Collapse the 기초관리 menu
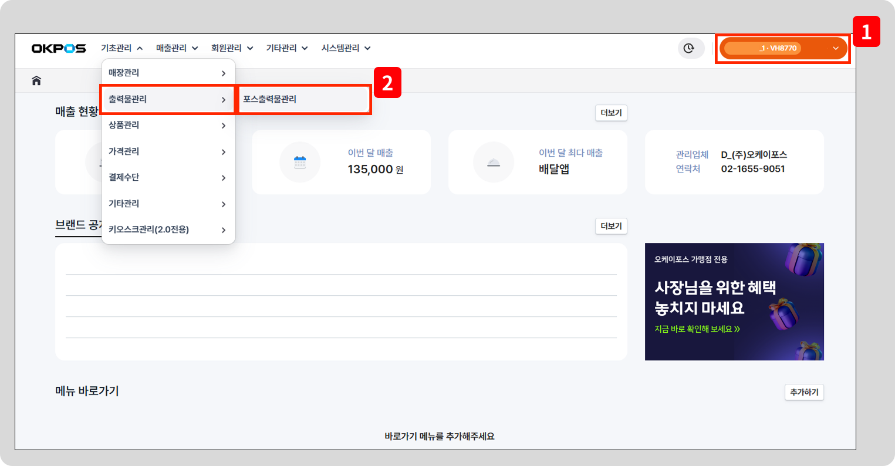Viewport: 895px width, 466px height. (121, 48)
